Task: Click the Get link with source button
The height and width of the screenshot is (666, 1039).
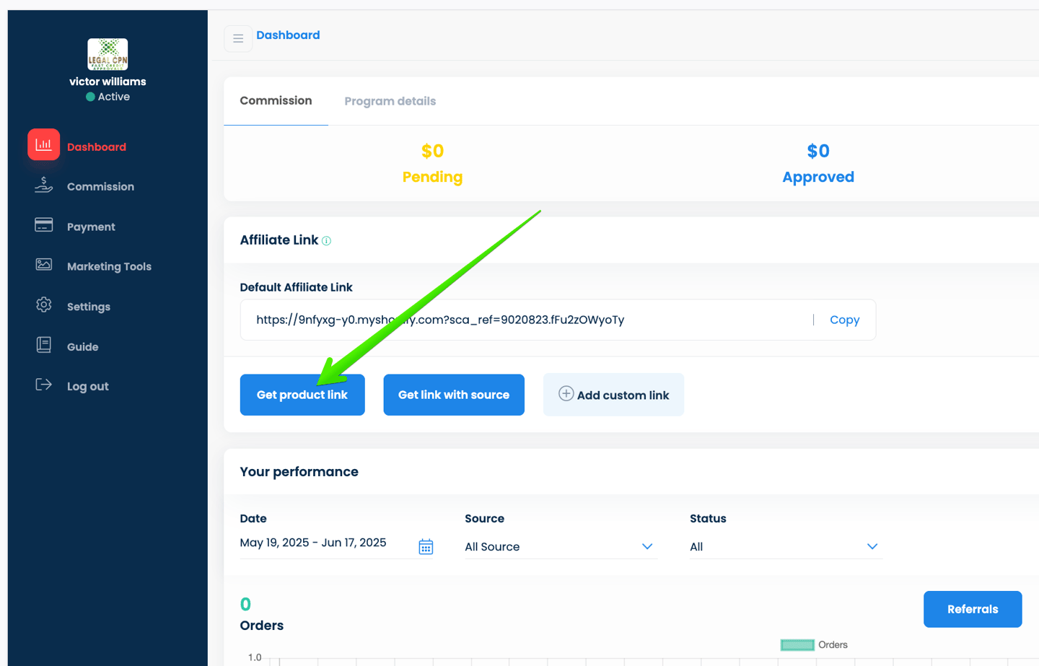Action: point(454,395)
